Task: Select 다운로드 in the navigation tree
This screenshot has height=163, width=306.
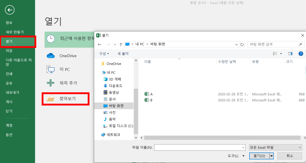Action: [x=113, y=86]
